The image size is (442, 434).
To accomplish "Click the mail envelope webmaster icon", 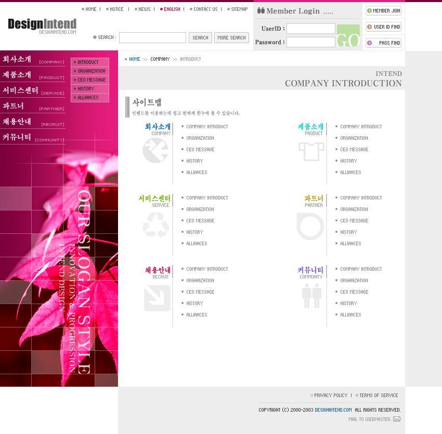I will coord(397,419).
